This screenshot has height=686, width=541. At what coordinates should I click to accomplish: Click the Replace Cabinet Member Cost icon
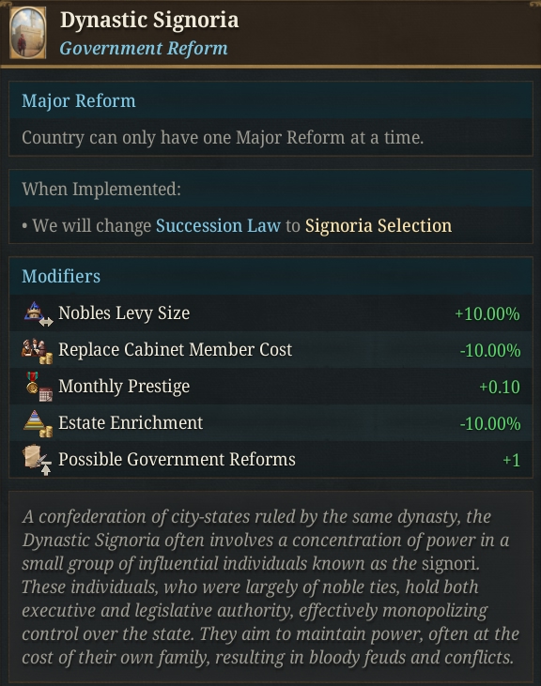point(38,350)
